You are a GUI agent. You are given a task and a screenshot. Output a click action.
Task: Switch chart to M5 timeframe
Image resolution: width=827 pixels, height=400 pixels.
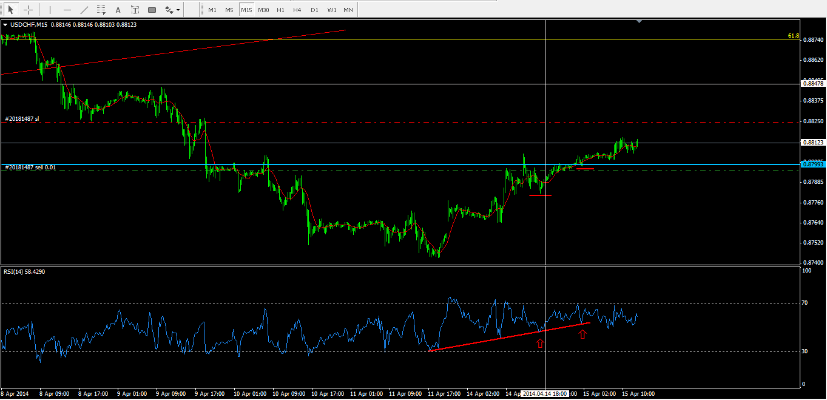[x=229, y=10]
